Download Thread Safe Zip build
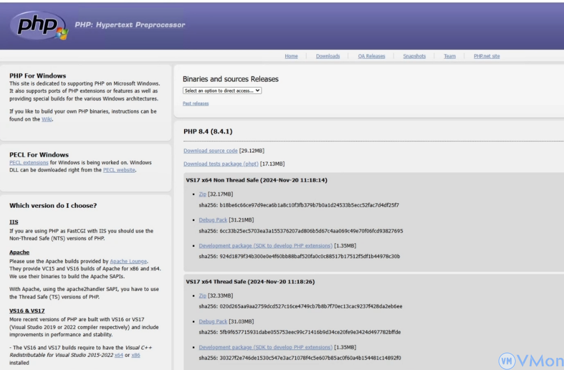The height and width of the screenshot is (370, 564). [x=202, y=296]
